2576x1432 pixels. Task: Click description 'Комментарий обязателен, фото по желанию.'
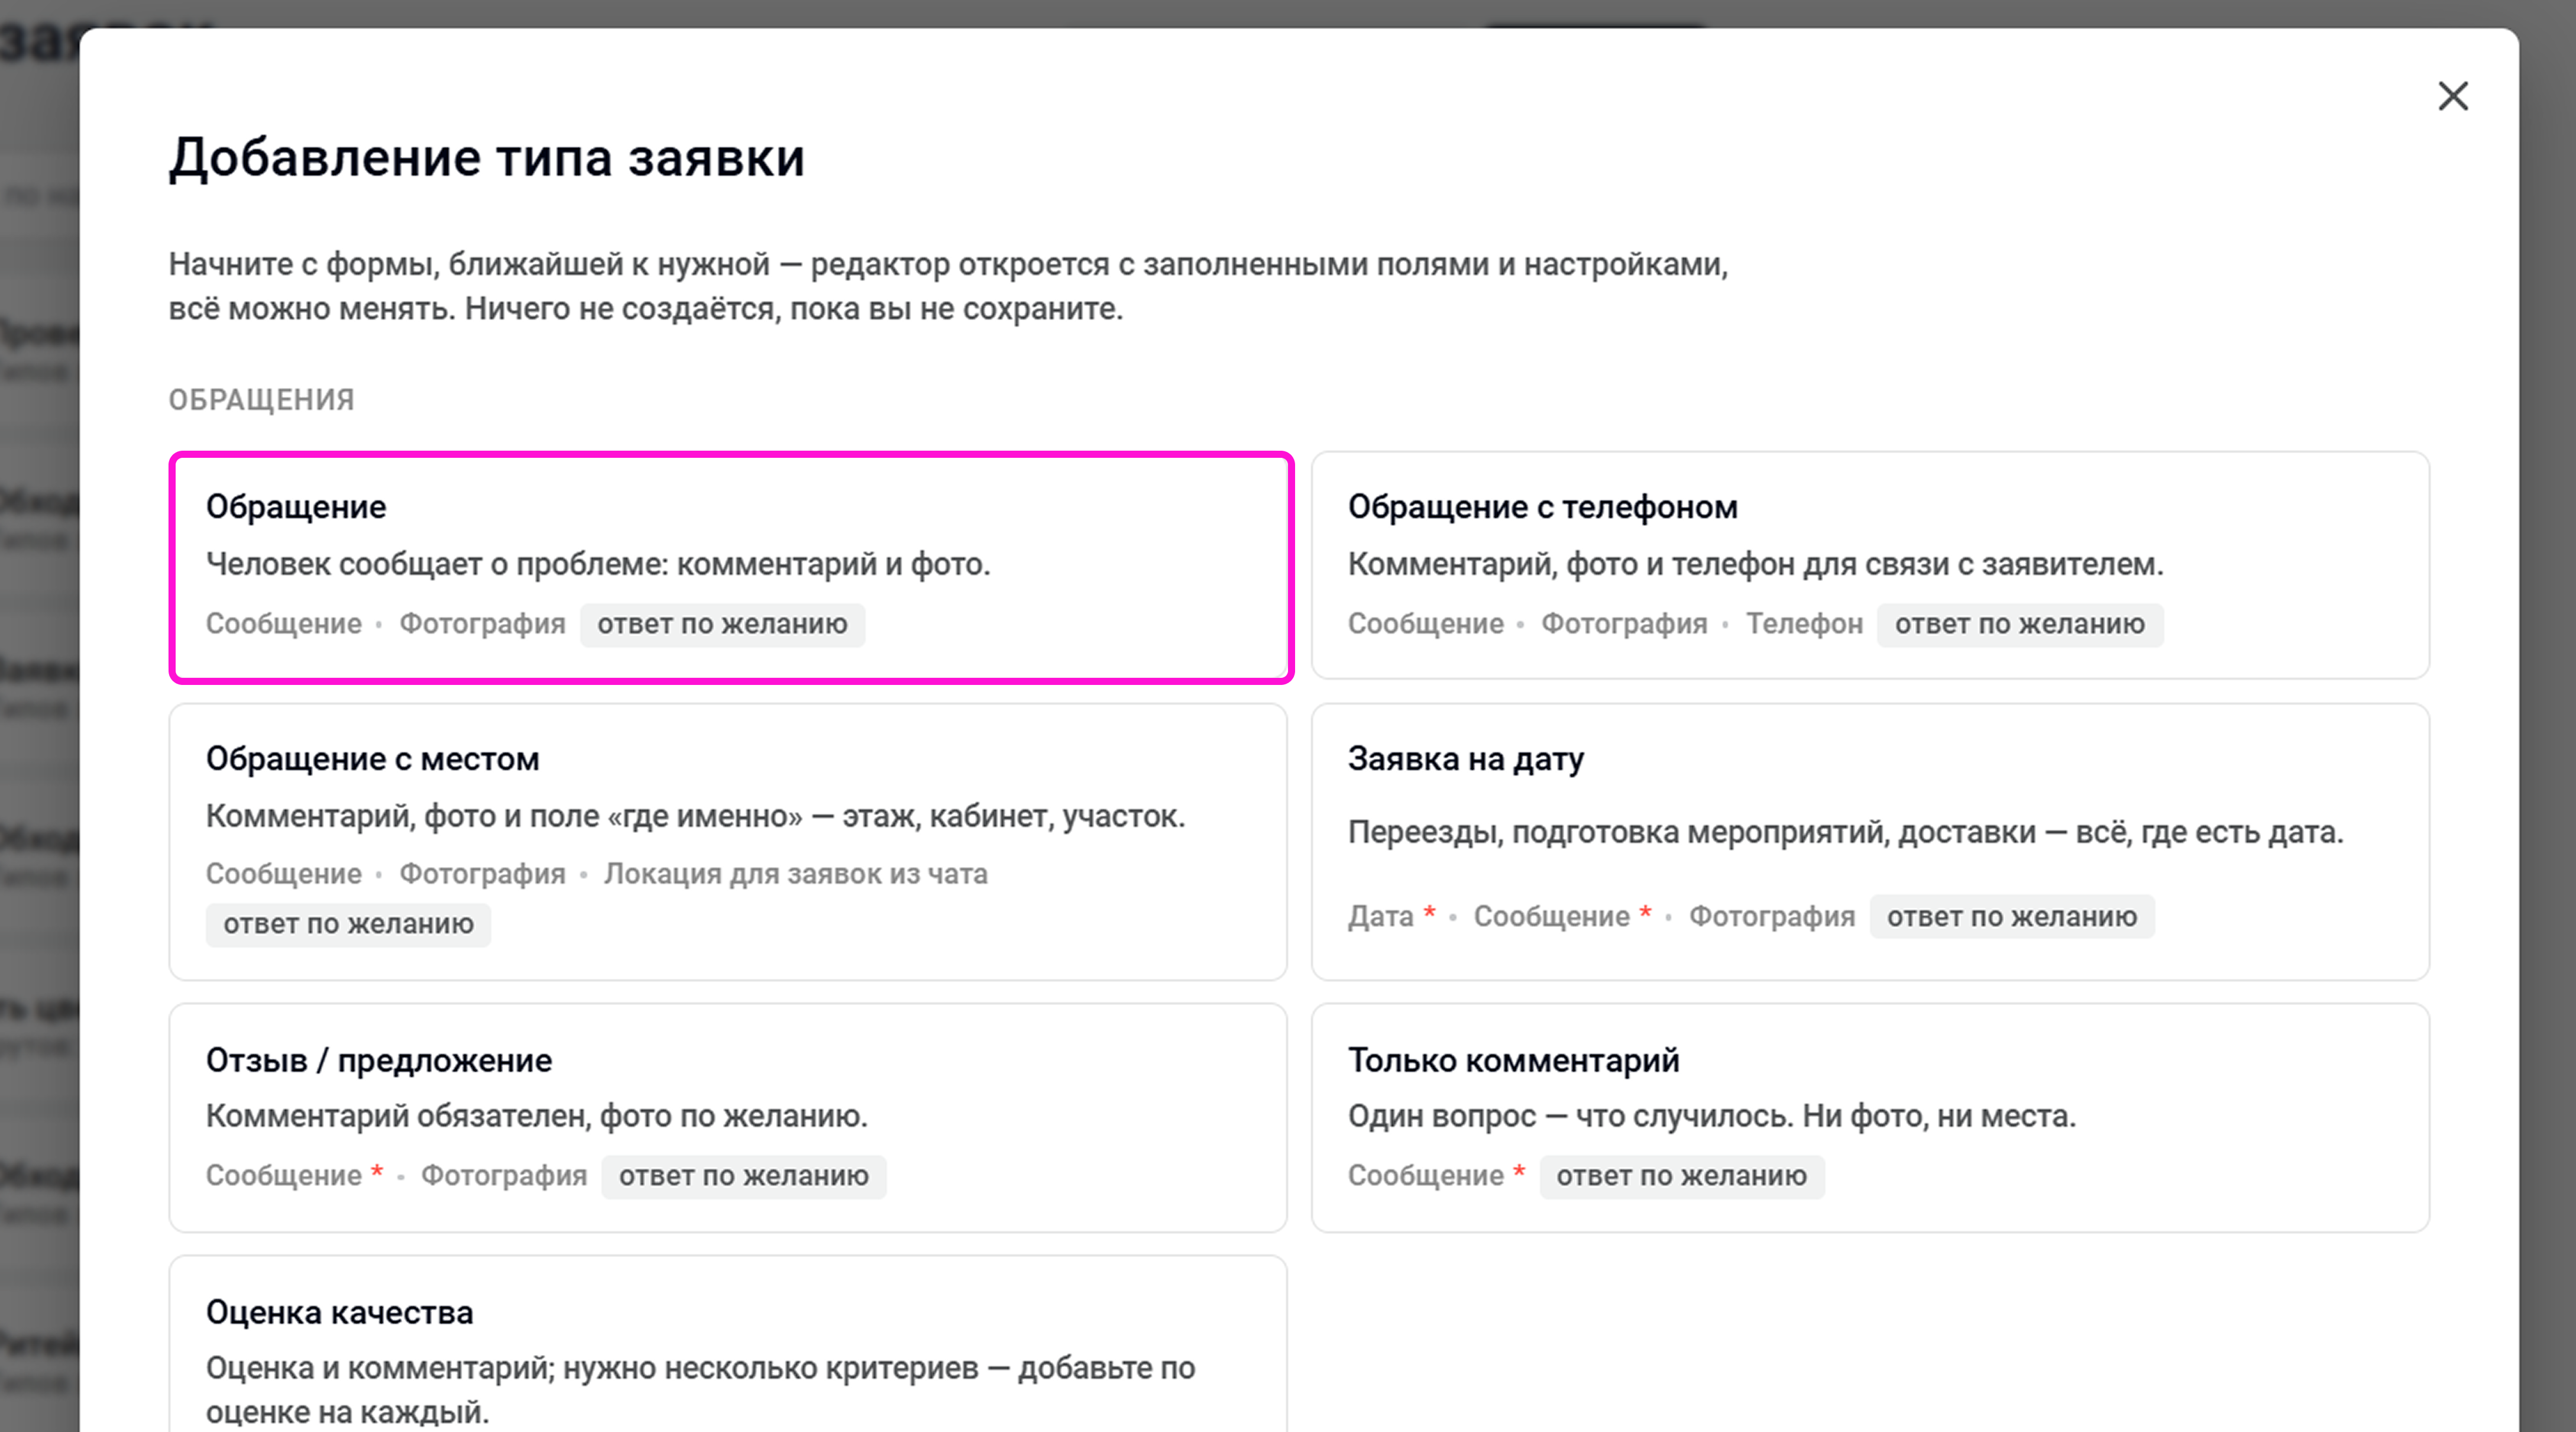click(537, 1116)
